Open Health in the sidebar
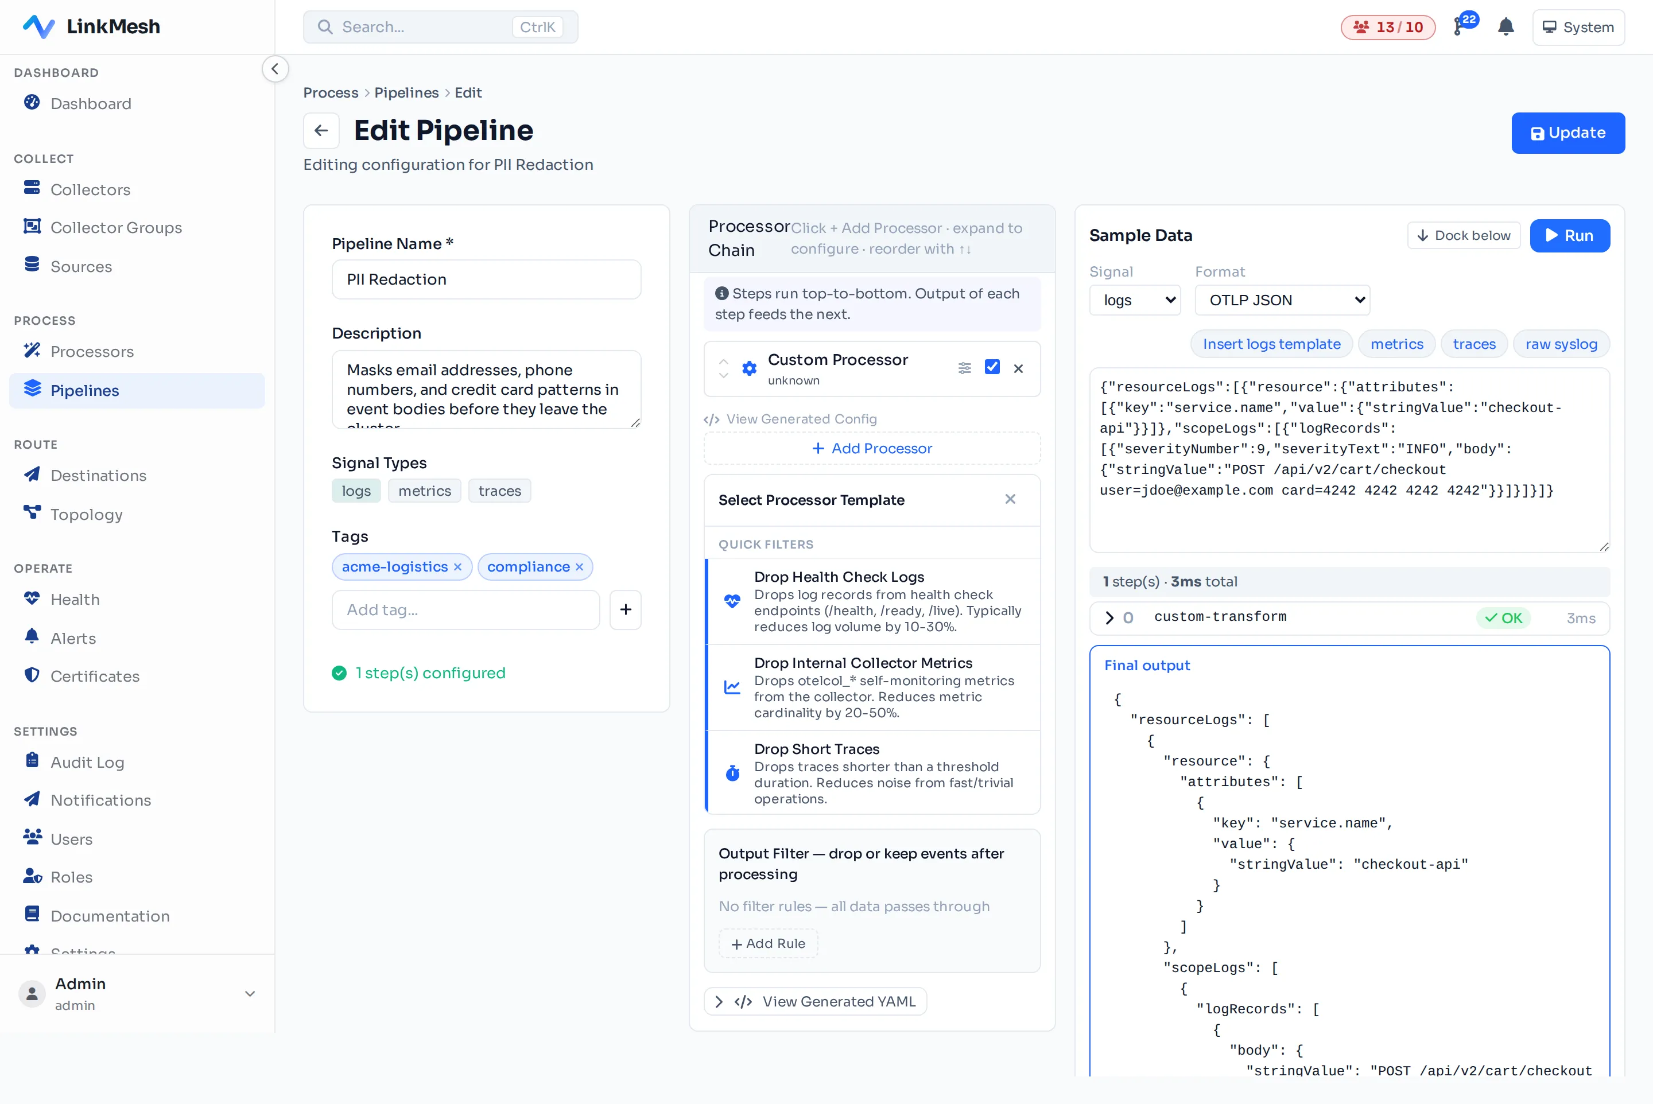The height and width of the screenshot is (1104, 1653). coord(137,599)
